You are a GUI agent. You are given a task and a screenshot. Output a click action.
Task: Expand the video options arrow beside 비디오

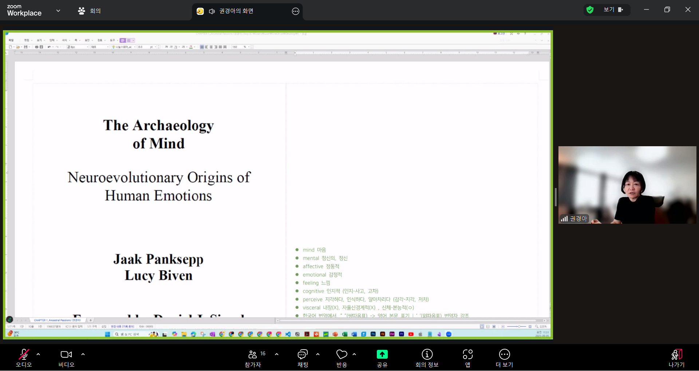pyautogui.click(x=83, y=354)
